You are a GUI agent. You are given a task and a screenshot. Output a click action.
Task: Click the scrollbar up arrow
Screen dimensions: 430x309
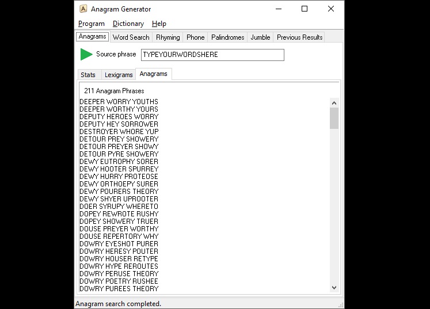(x=334, y=103)
